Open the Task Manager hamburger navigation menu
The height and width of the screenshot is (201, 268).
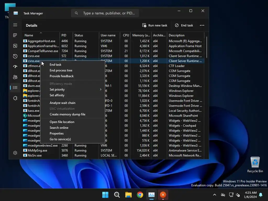tap(15, 25)
